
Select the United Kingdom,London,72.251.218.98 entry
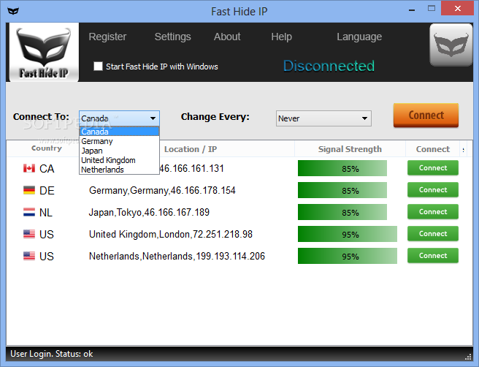click(171, 234)
